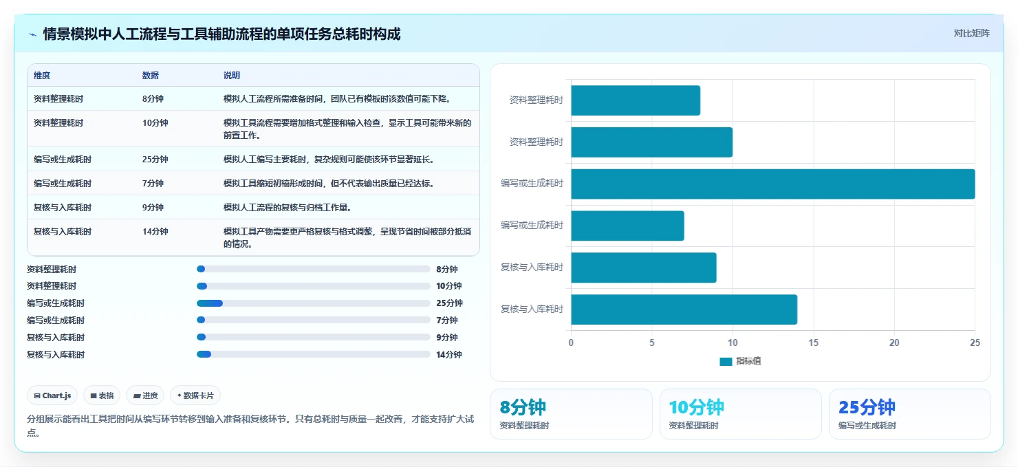Click the top chart bar reaching 8
This screenshot has height=467, width=1018.
(636, 100)
